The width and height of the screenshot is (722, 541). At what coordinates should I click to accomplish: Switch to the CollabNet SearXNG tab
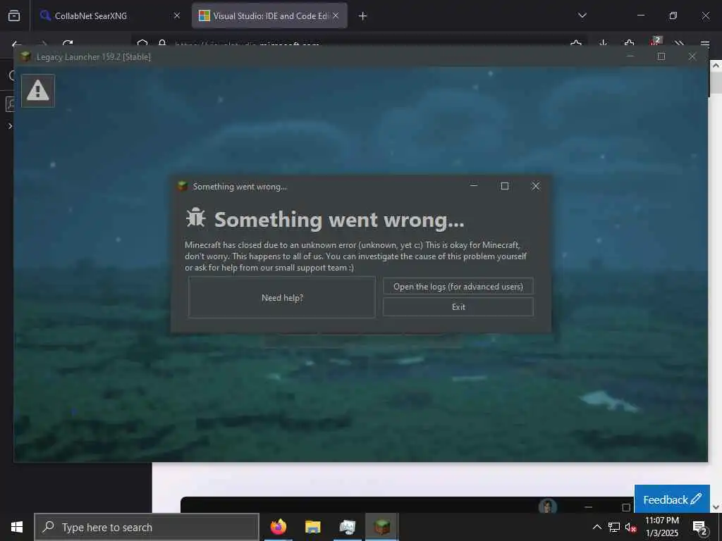click(108, 15)
